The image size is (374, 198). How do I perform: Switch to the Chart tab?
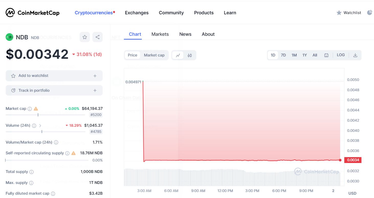click(x=135, y=34)
